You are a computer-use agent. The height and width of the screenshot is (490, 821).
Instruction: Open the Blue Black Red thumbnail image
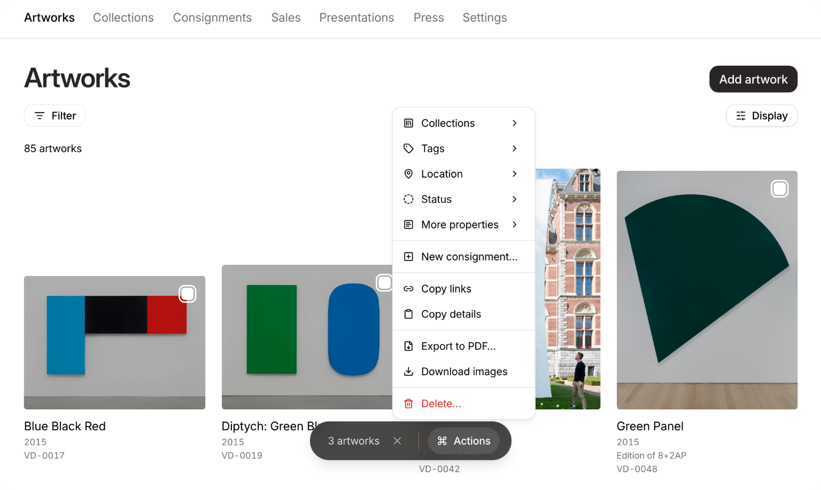pyautogui.click(x=114, y=343)
